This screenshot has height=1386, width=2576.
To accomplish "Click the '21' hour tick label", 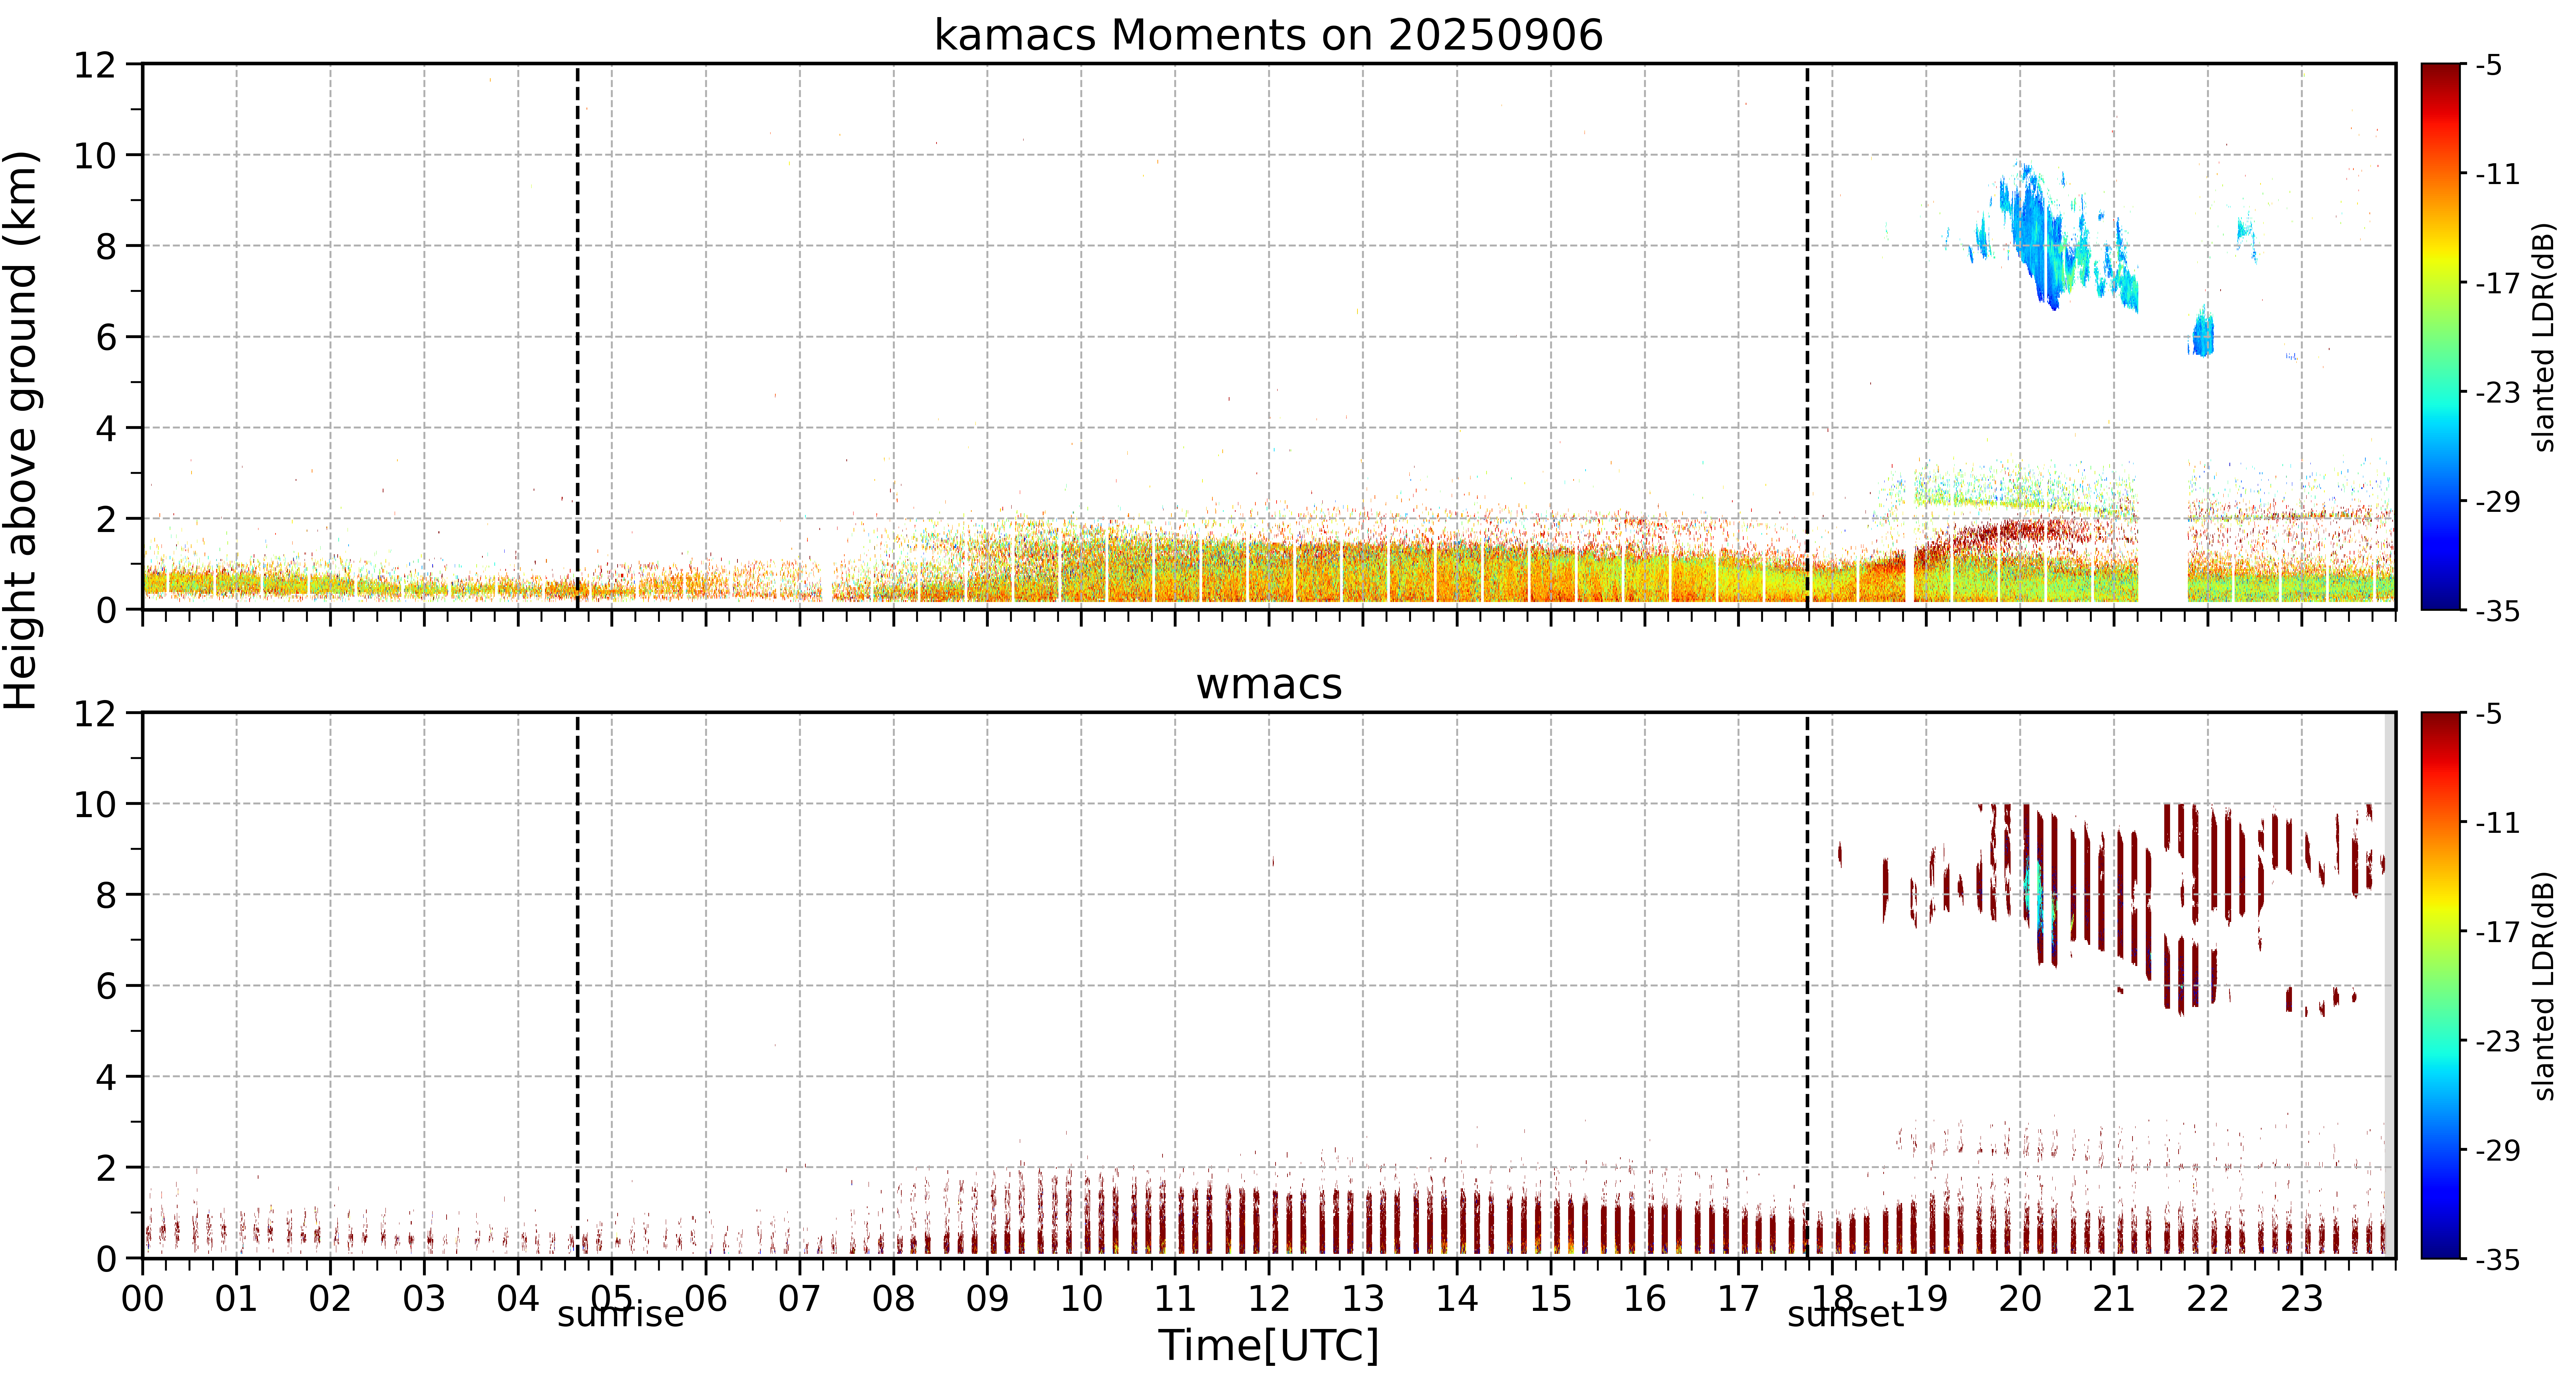I will pos(2114,1299).
